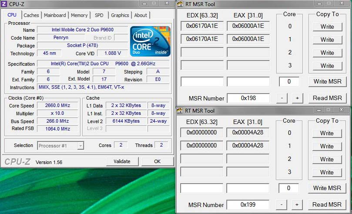Click empty EAX input field in 0x198 window

(x=248, y=81)
